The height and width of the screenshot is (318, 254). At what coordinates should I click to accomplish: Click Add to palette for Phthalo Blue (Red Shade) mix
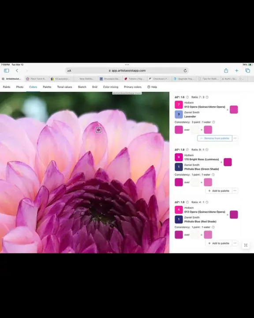(x=219, y=243)
